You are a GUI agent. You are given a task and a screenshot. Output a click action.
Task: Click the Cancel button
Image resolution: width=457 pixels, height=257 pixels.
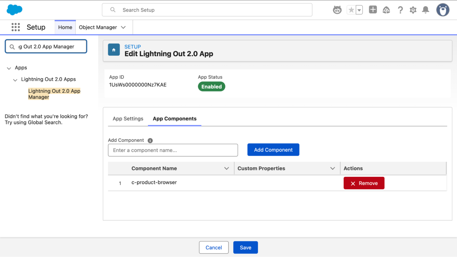pyautogui.click(x=214, y=247)
